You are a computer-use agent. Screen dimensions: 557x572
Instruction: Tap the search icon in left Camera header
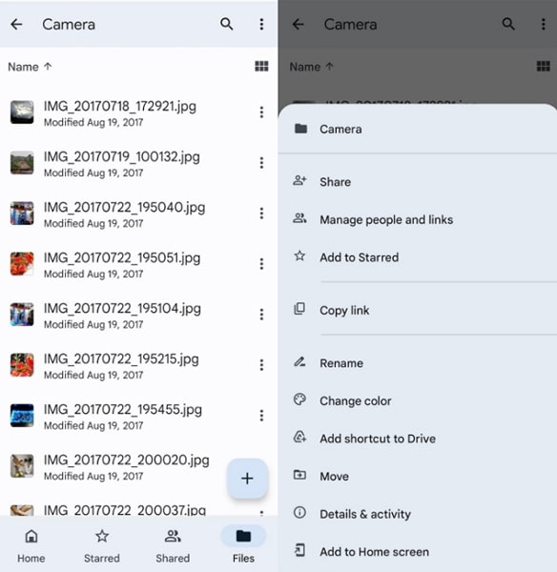coord(226,24)
